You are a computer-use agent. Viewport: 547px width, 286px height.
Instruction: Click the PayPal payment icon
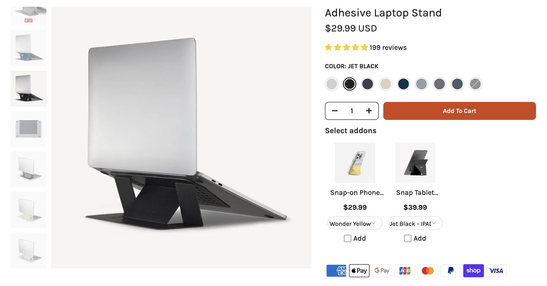coord(450,271)
